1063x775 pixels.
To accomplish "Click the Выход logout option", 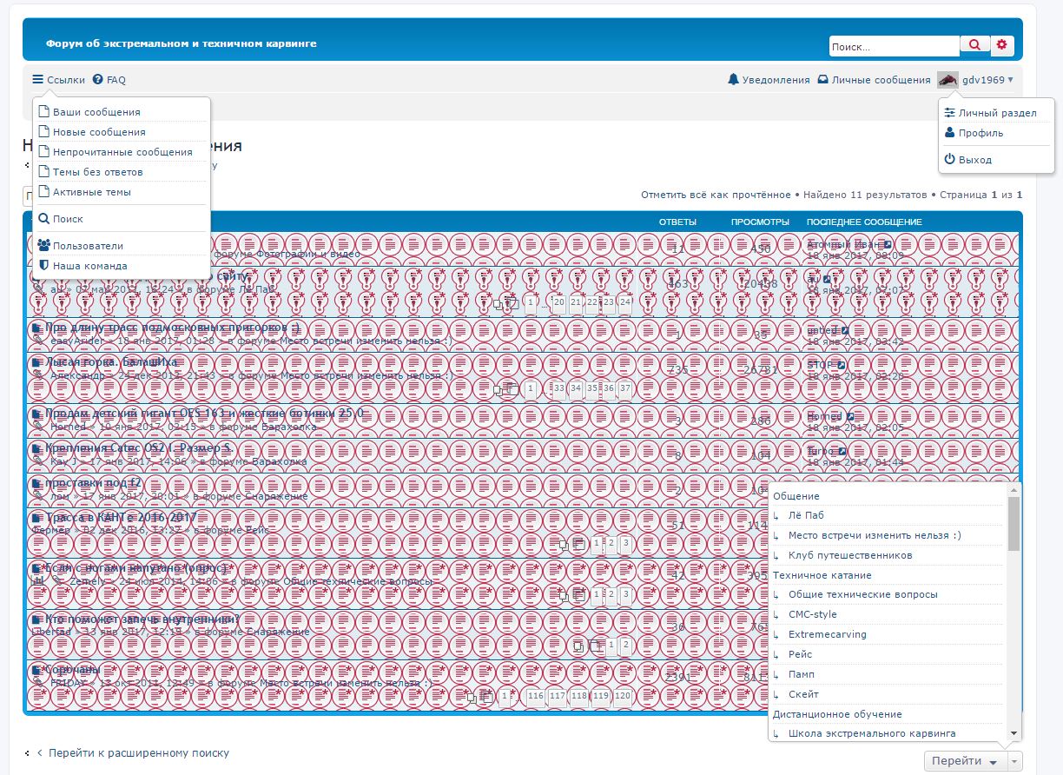I will click(x=974, y=160).
